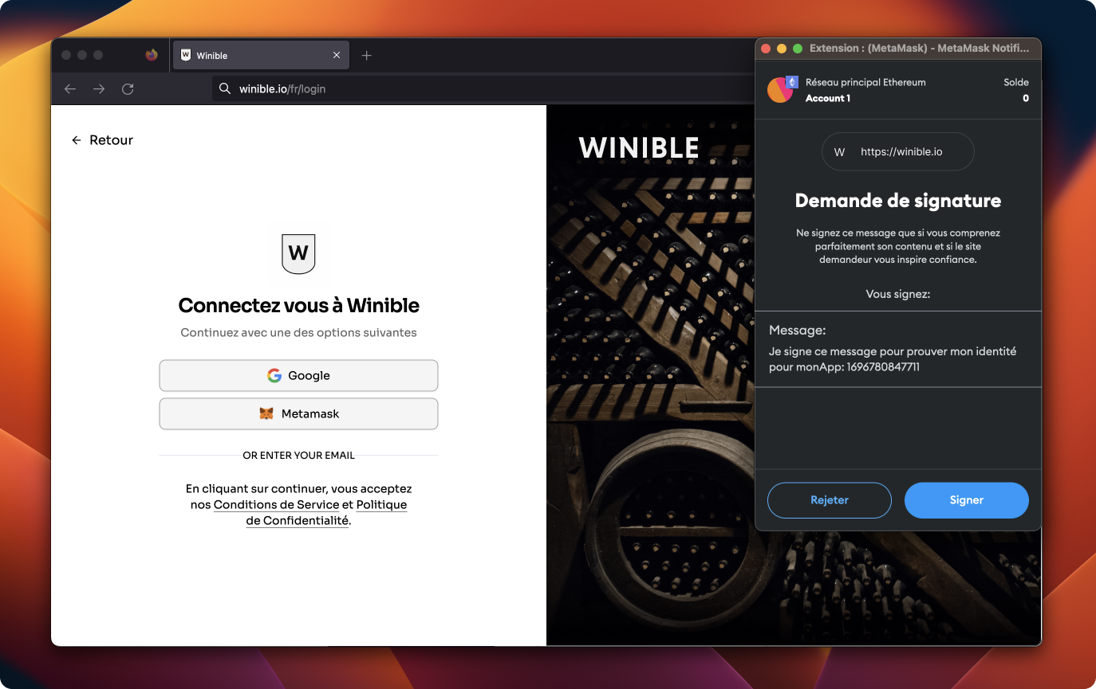Select the Winible tab

tap(261, 55)
